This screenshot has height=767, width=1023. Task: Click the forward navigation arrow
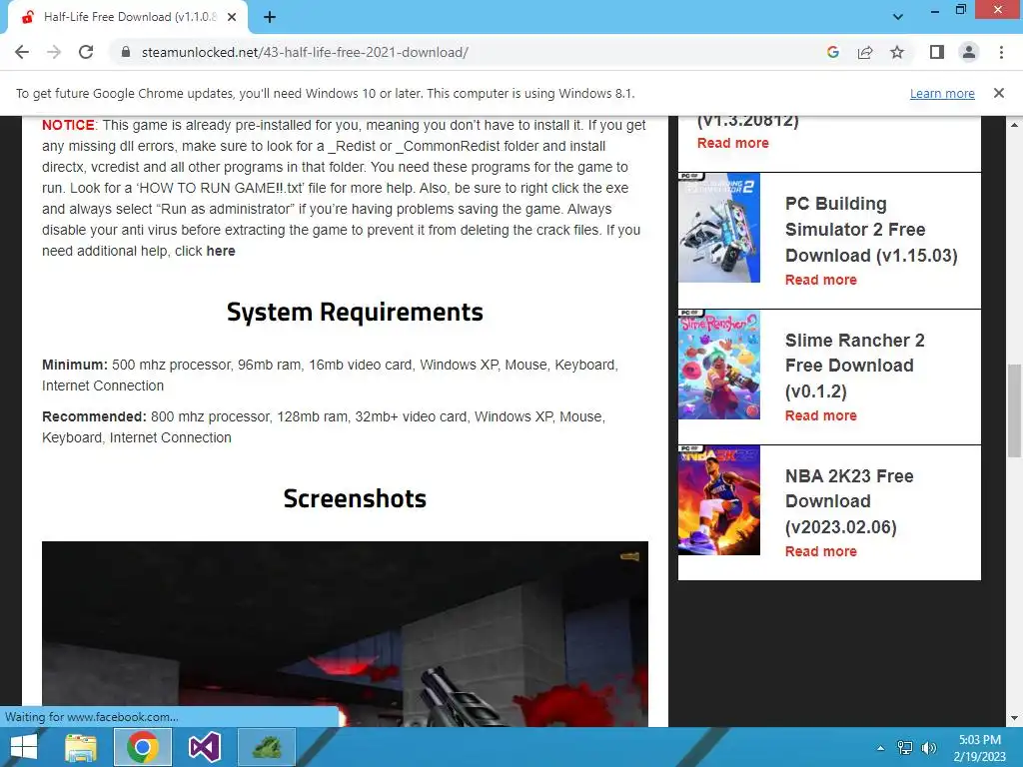point(54,52)
